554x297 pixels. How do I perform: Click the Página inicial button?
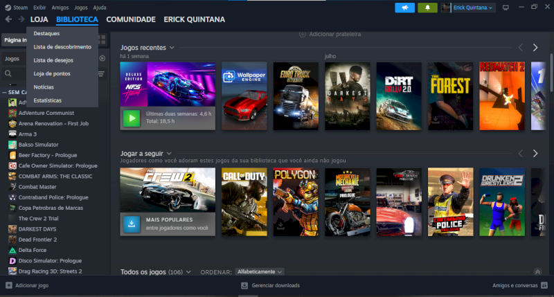15,40
